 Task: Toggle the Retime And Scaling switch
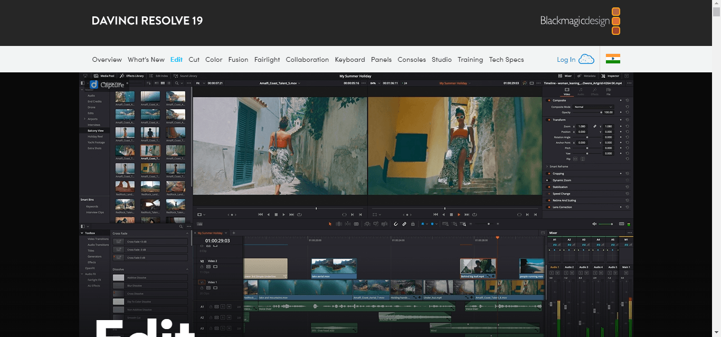coord(549,201)
